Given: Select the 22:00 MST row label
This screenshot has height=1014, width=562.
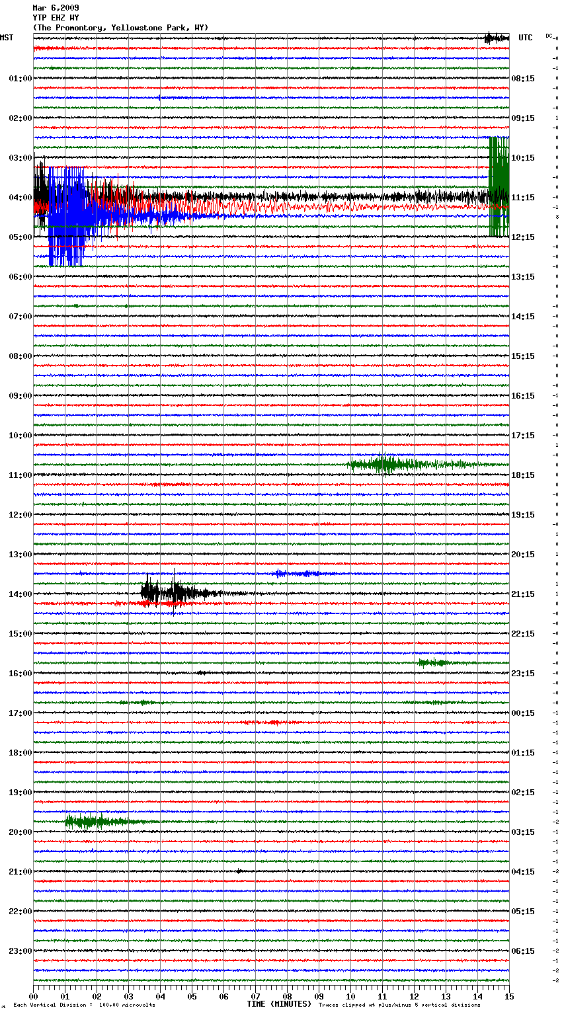Looking at the screenshot, I should click(x=20, y=912).
